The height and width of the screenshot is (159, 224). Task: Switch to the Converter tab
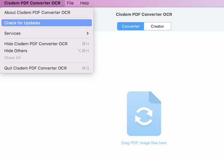click(x=131, y=26)
